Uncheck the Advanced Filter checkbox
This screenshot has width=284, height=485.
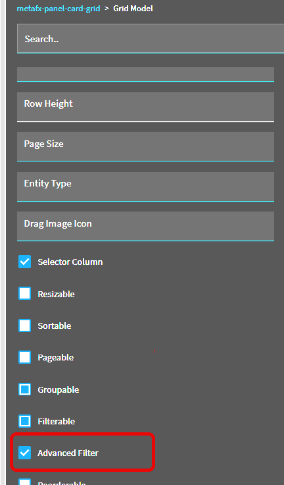pyautogui.click(x=25, y=453)
